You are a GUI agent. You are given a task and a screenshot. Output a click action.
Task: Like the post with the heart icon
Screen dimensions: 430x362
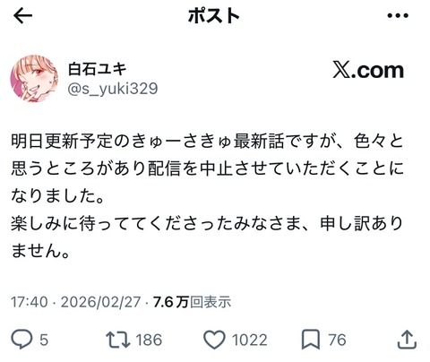(214, 340)
